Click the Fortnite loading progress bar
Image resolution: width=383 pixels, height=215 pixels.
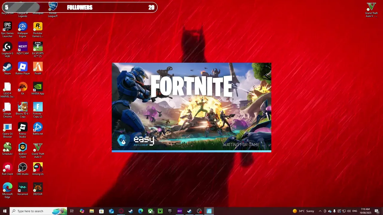191,151
